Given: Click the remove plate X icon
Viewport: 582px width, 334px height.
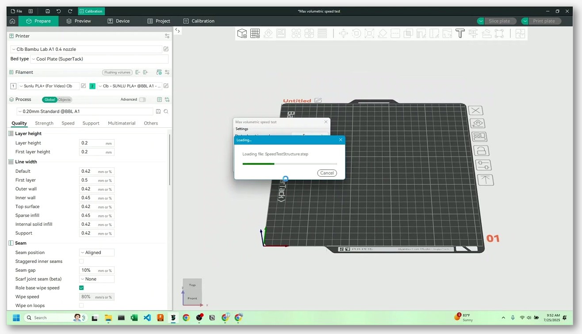Looking at the screenshot, I should pyautogui.click(x=475, y=110).
